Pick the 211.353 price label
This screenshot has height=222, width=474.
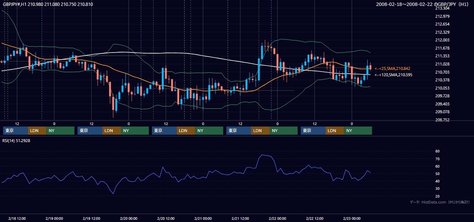pos(442,56)
